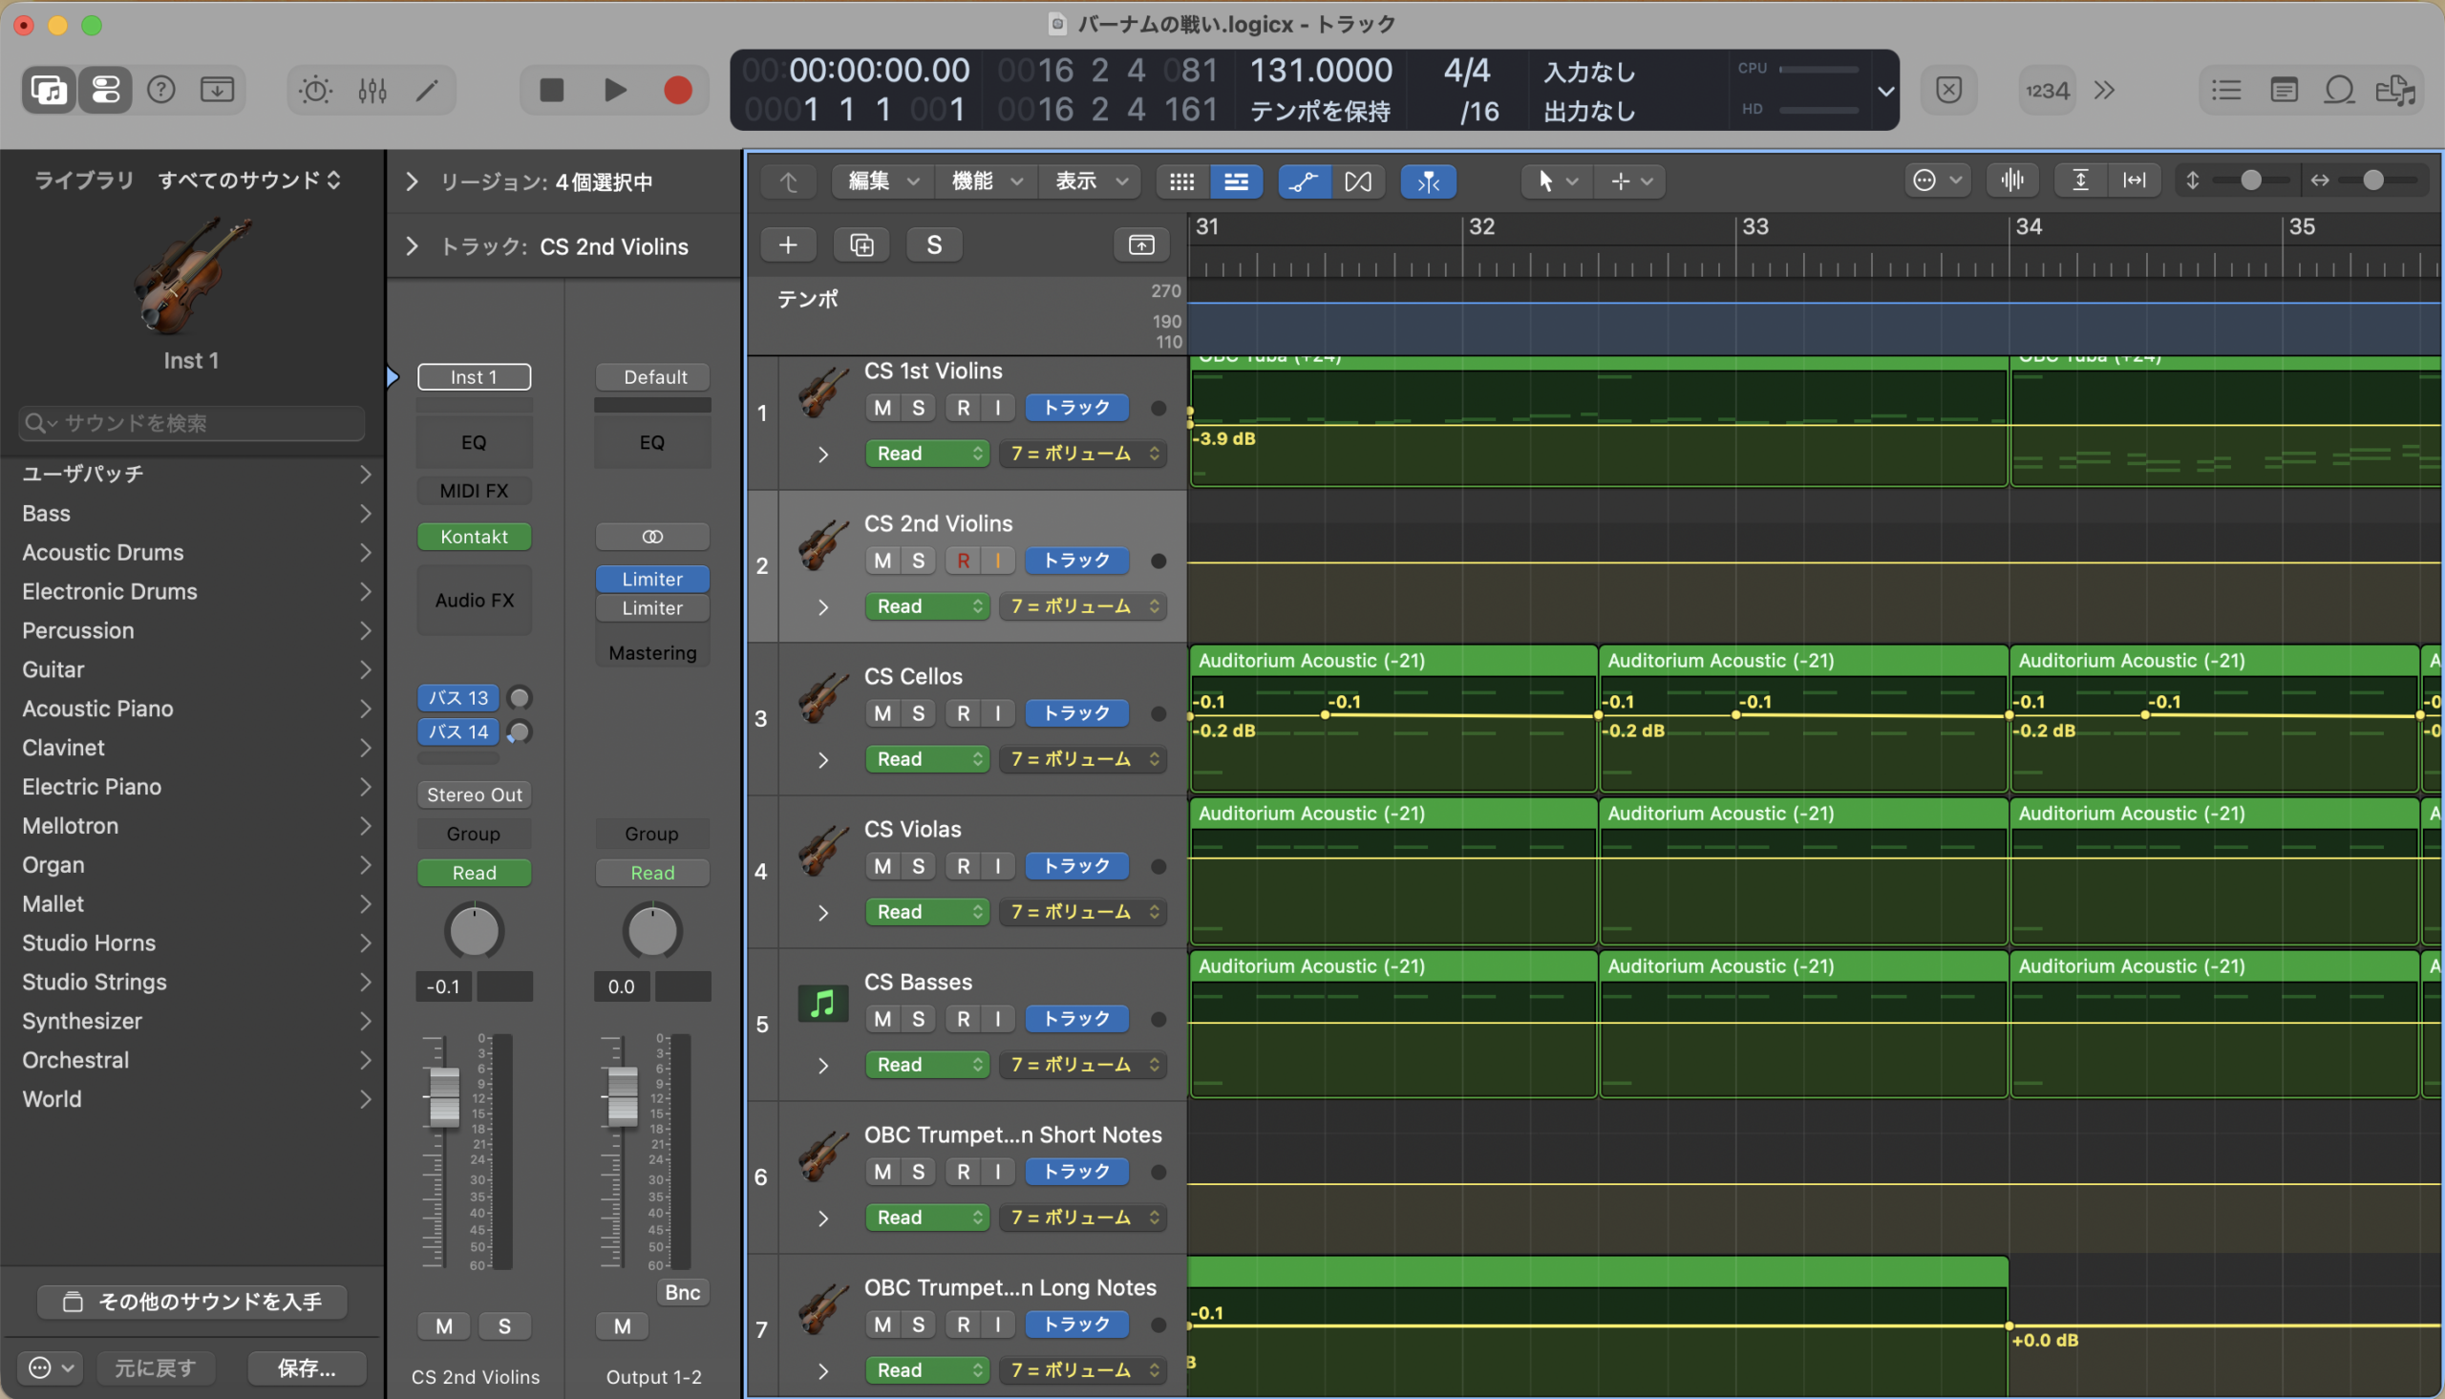2445x1399 pixels.
Task: Switch to grid view icon
Action: click(x=1182, y=181)
